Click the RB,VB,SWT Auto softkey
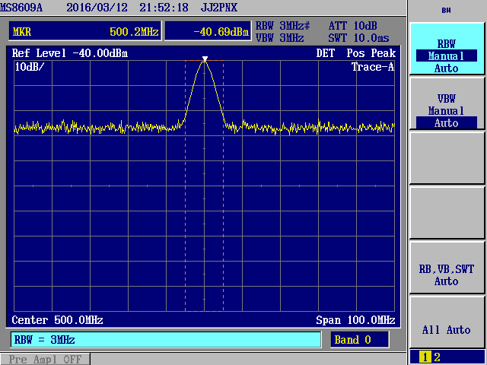This screenshot has height=365, width=487. 447,268
